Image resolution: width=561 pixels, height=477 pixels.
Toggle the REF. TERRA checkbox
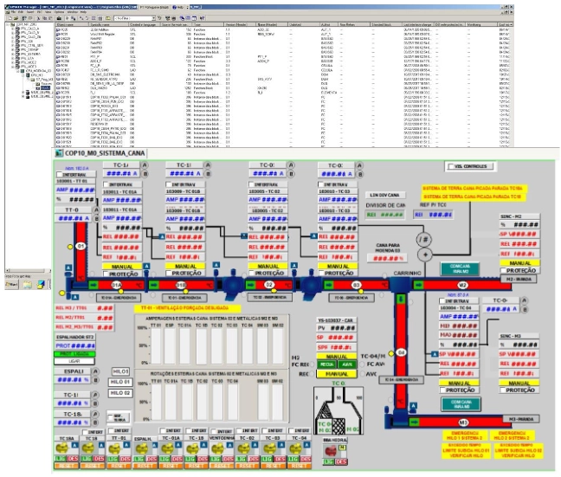pyautogui.click(x=111, y=417)
